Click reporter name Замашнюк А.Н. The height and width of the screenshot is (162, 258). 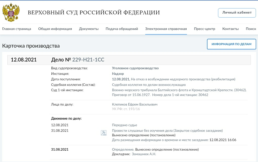click(x=144, y=154)
